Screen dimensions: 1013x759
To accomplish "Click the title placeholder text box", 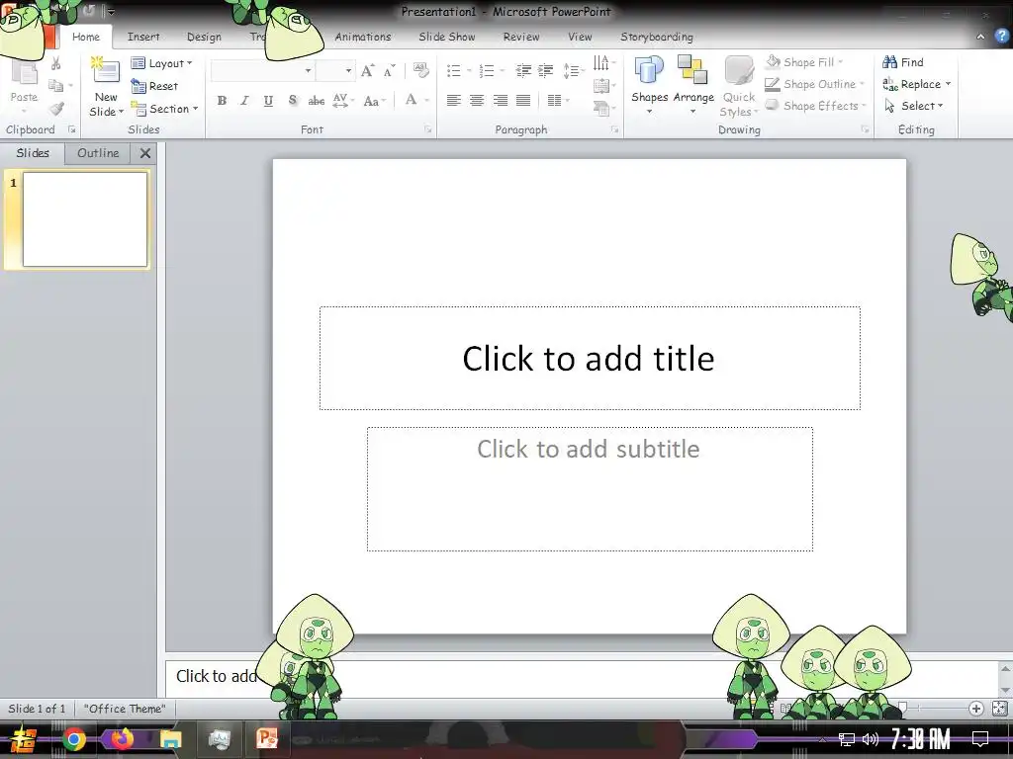I will tap(590, 358).
